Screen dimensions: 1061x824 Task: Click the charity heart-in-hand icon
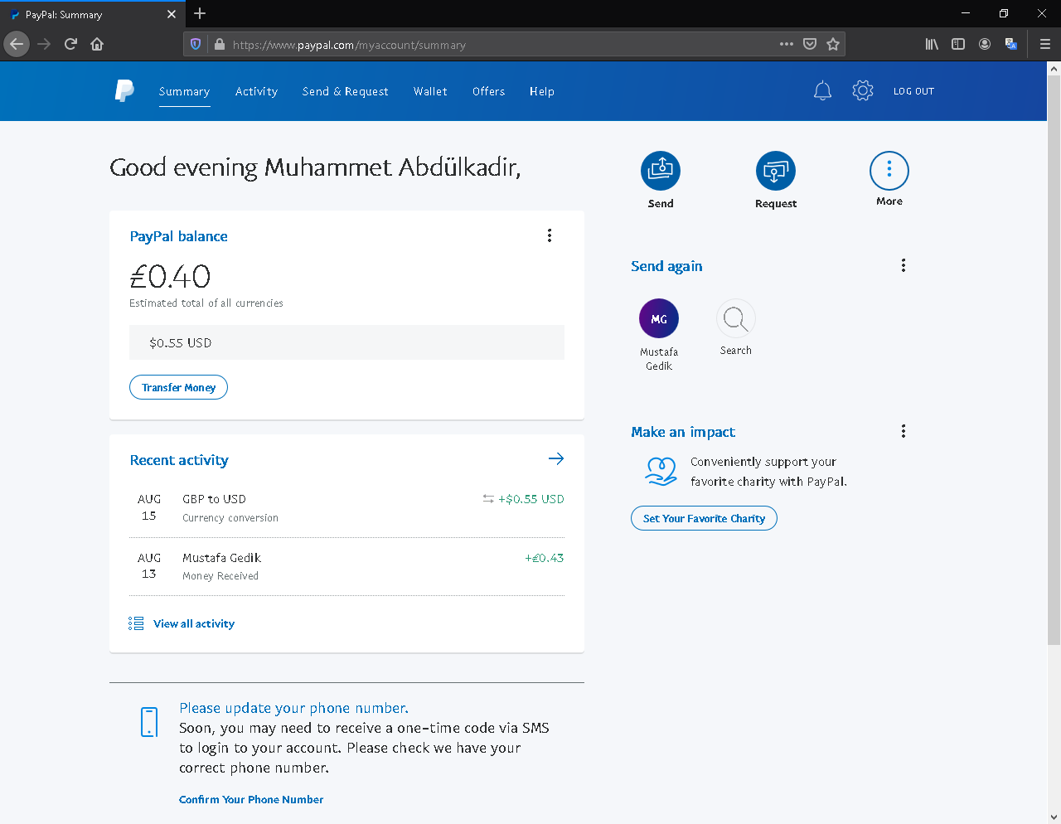(x=661, y=471)
